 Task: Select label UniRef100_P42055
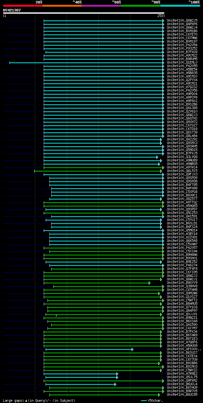(x=182, y=66)
